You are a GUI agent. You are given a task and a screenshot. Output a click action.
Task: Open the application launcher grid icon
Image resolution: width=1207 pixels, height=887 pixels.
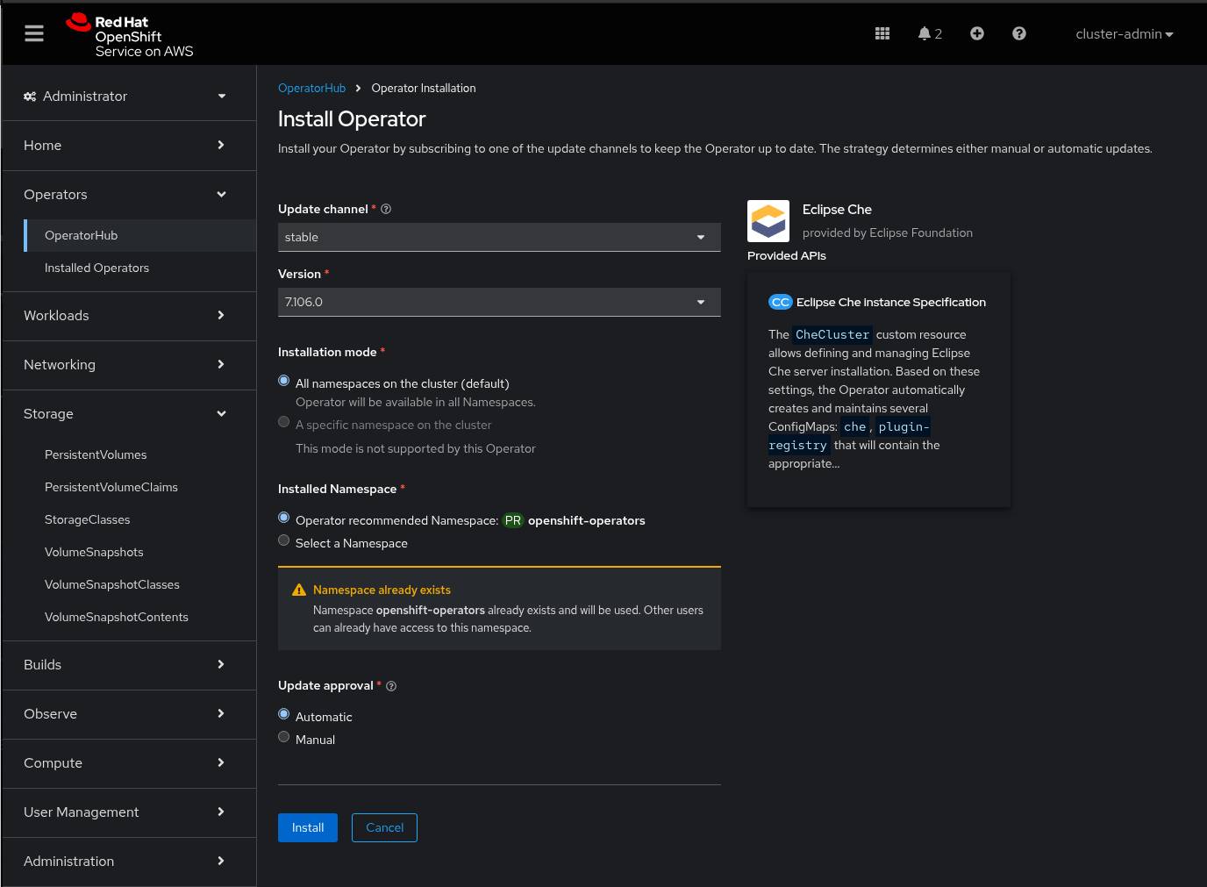(x=882, y=33)
